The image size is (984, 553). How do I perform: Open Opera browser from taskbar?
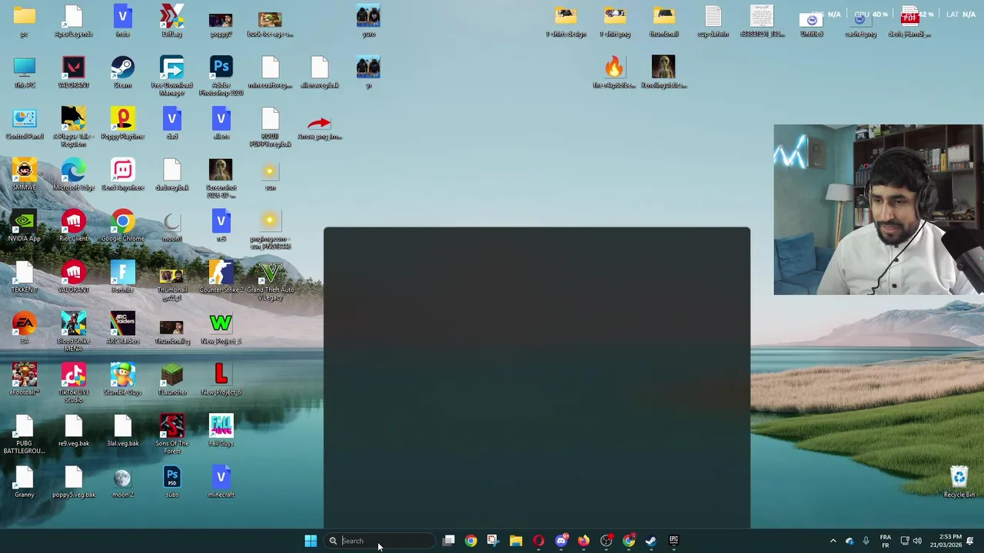click(x=538, y=541)
